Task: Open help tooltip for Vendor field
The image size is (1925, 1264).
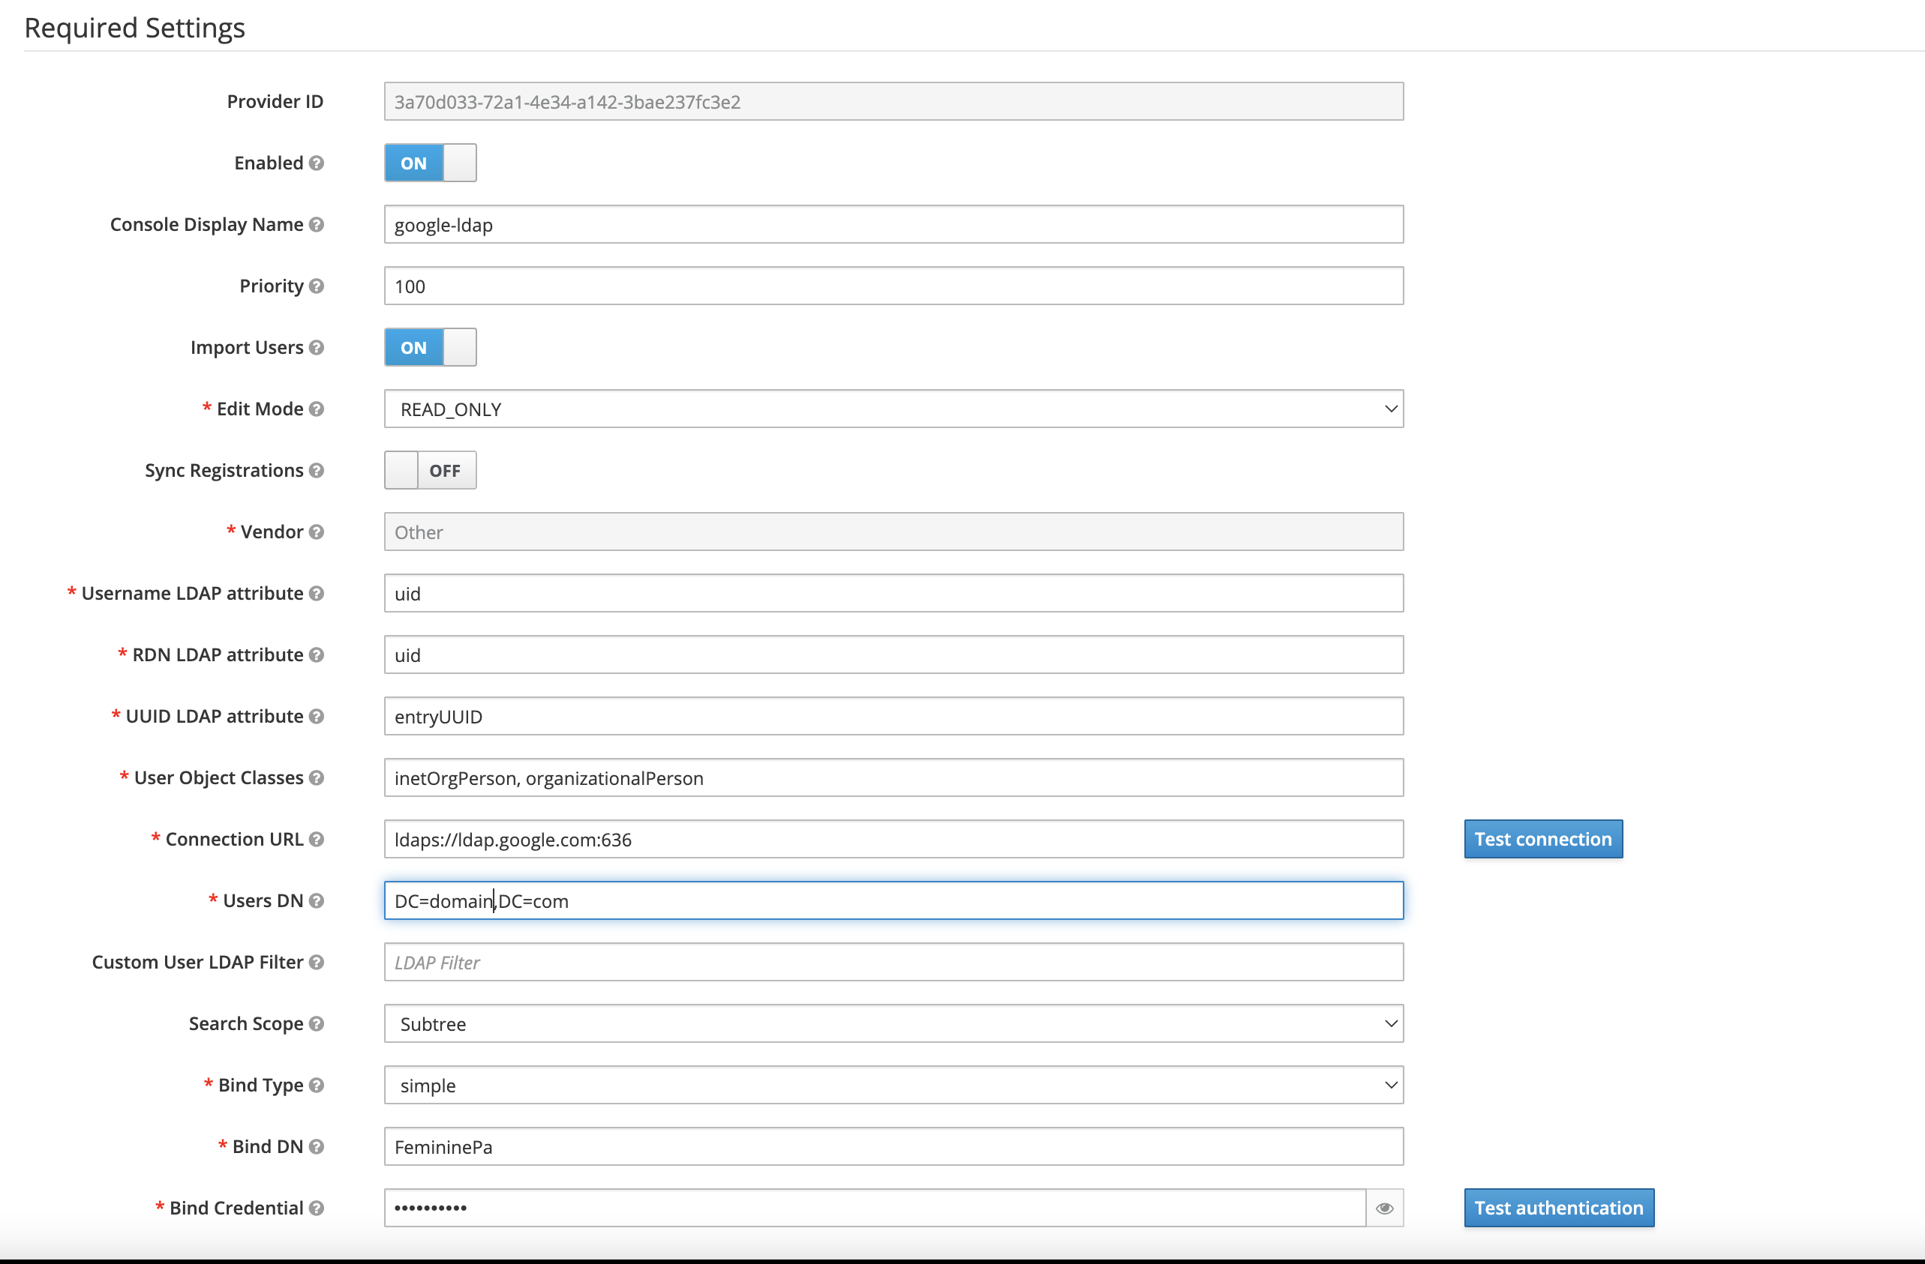Action: [317, 532]
